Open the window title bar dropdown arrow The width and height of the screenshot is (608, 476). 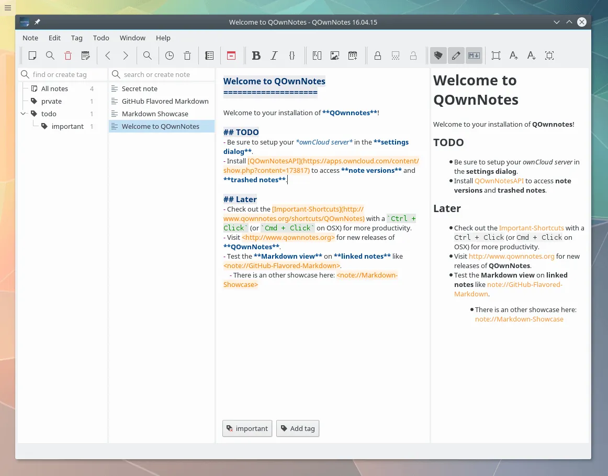click(557, 22)
